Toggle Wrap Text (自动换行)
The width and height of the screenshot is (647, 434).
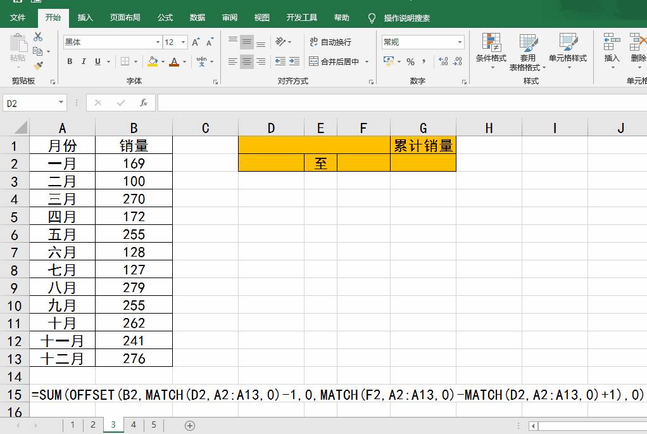click(x=330, y=42)
